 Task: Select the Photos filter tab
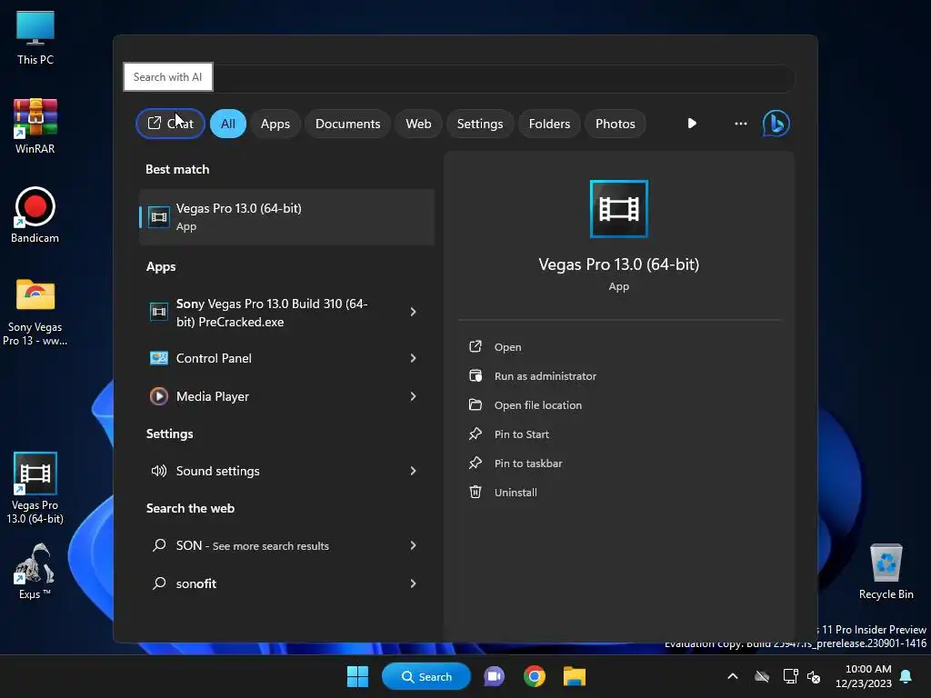tap(616, 124)
